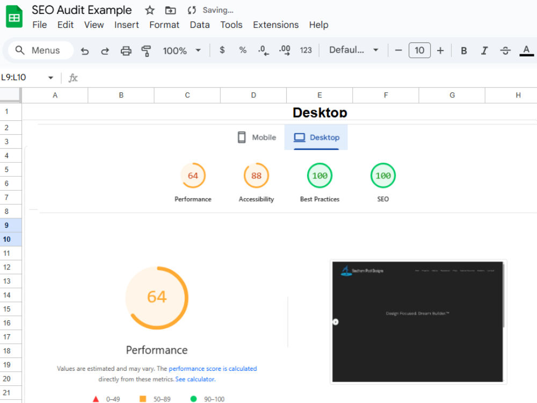The height and width of the screenshot is (403, 537).
Task: Open the File menu
Action: [39, 25]
